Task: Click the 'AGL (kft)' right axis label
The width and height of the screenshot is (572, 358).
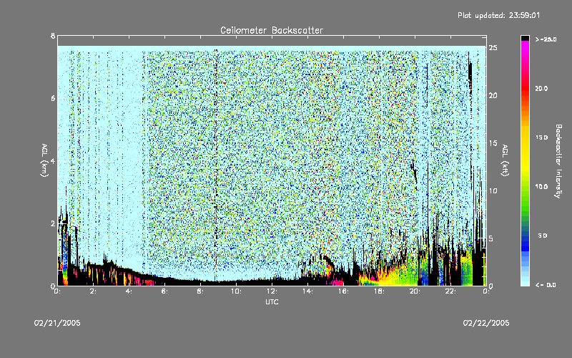Action: [x=505, y=160]
